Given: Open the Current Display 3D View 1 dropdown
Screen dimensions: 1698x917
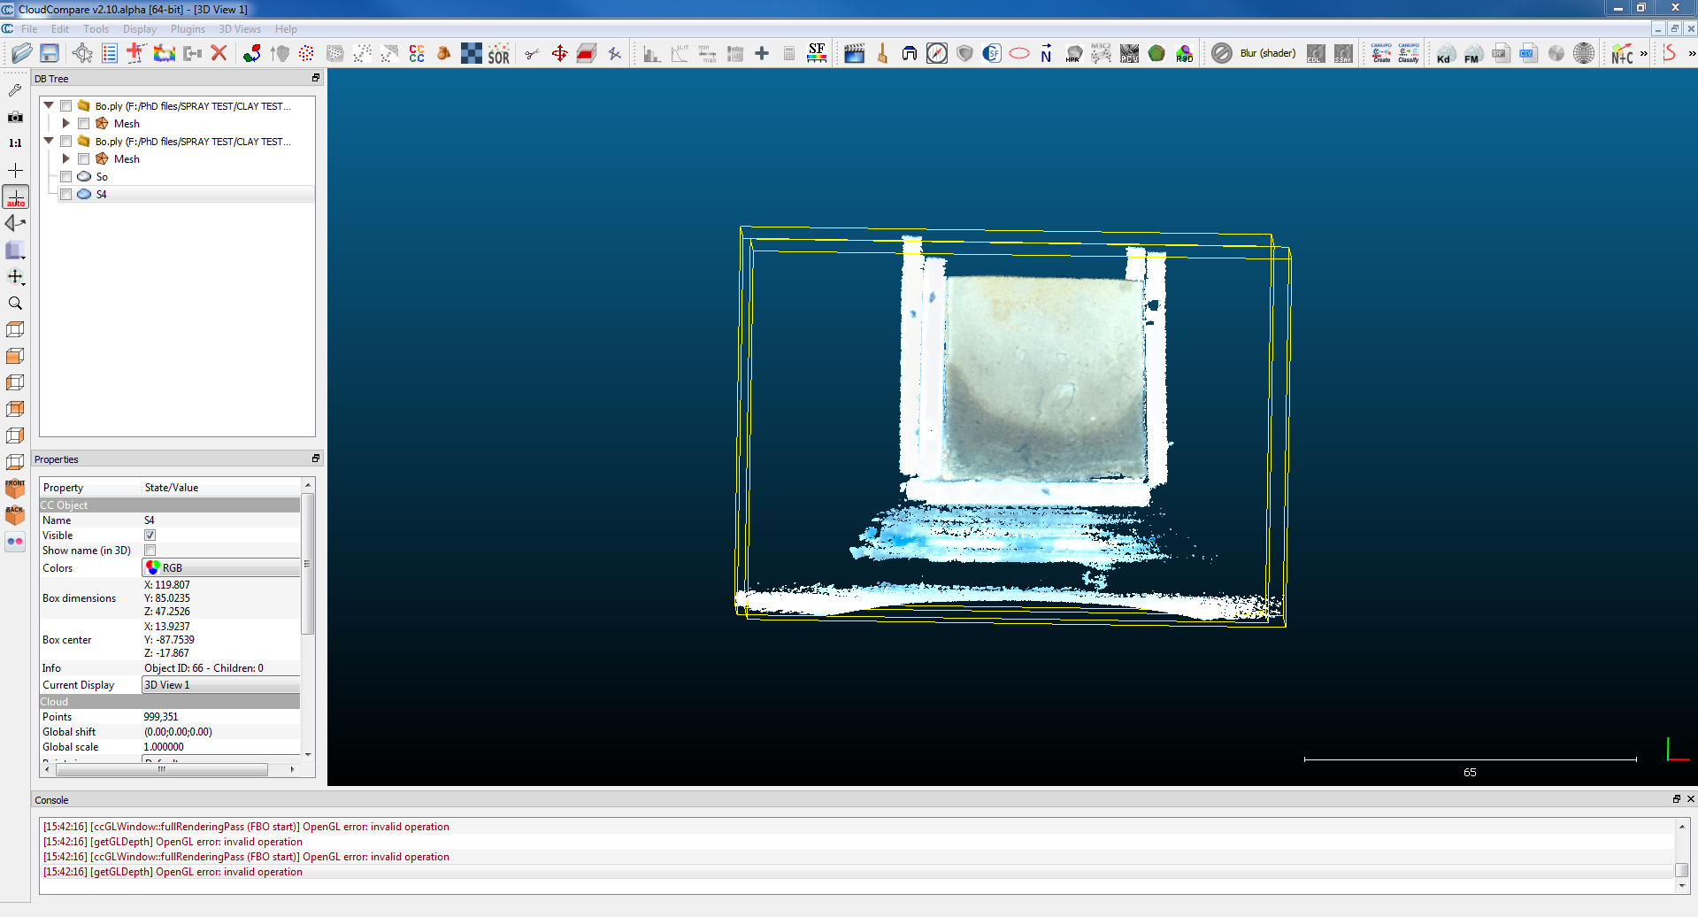Looking at the screenshot, I should [x=221, y=684].
